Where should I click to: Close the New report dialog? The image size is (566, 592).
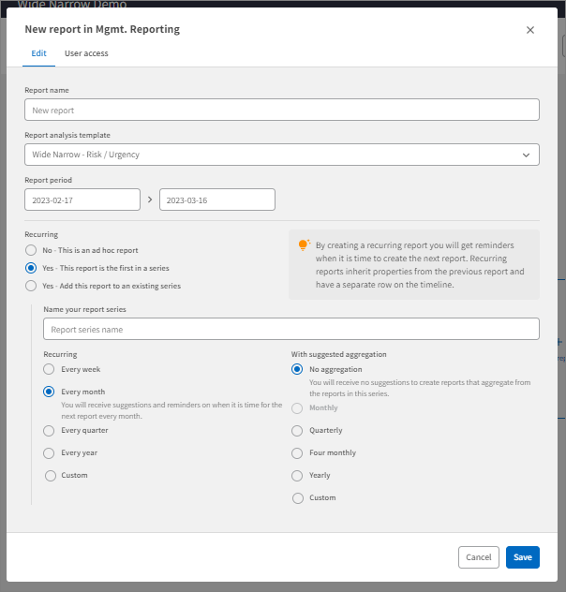coord(530,30)
